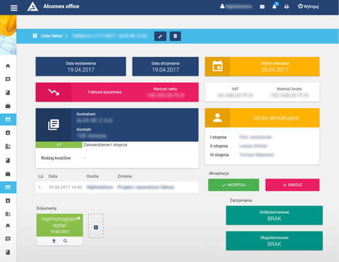Navigate to Lista faktur breadcrumb
The image size is (339, 262).
(52, 36)
